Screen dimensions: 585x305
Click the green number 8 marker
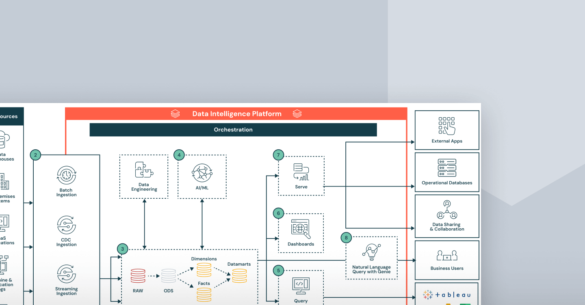point(346,238)
